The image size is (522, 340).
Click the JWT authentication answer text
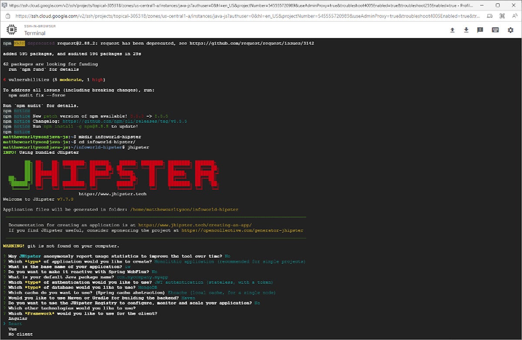[214, 282]
